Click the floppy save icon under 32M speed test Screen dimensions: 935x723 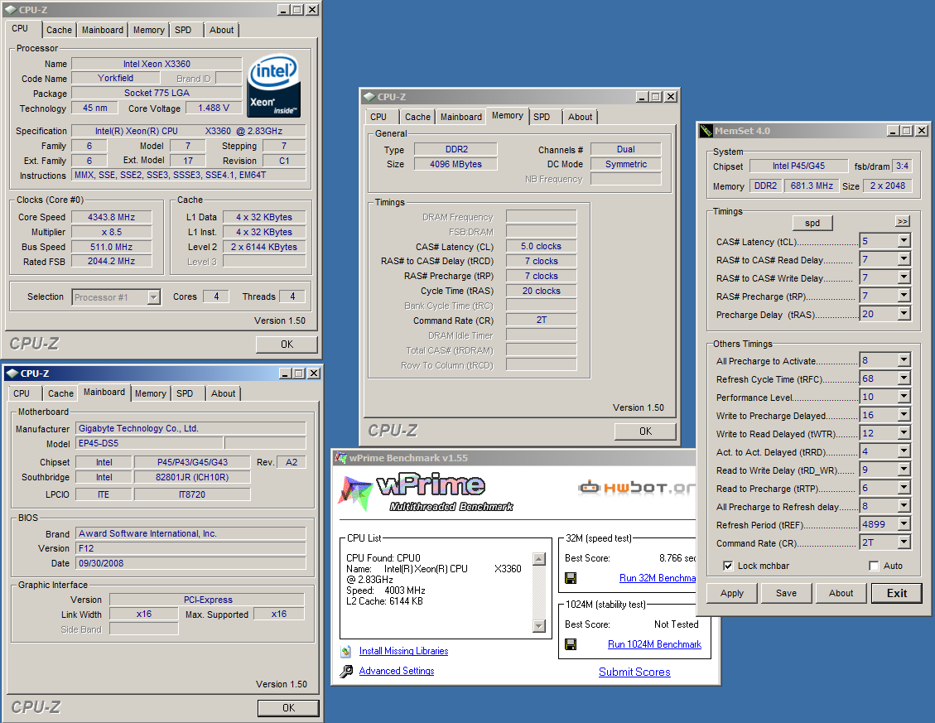point(571,577)
